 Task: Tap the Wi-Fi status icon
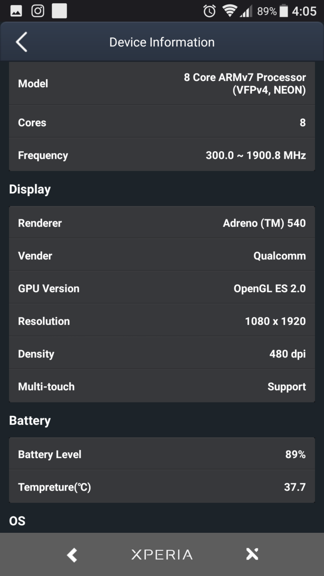pos(230,11)
